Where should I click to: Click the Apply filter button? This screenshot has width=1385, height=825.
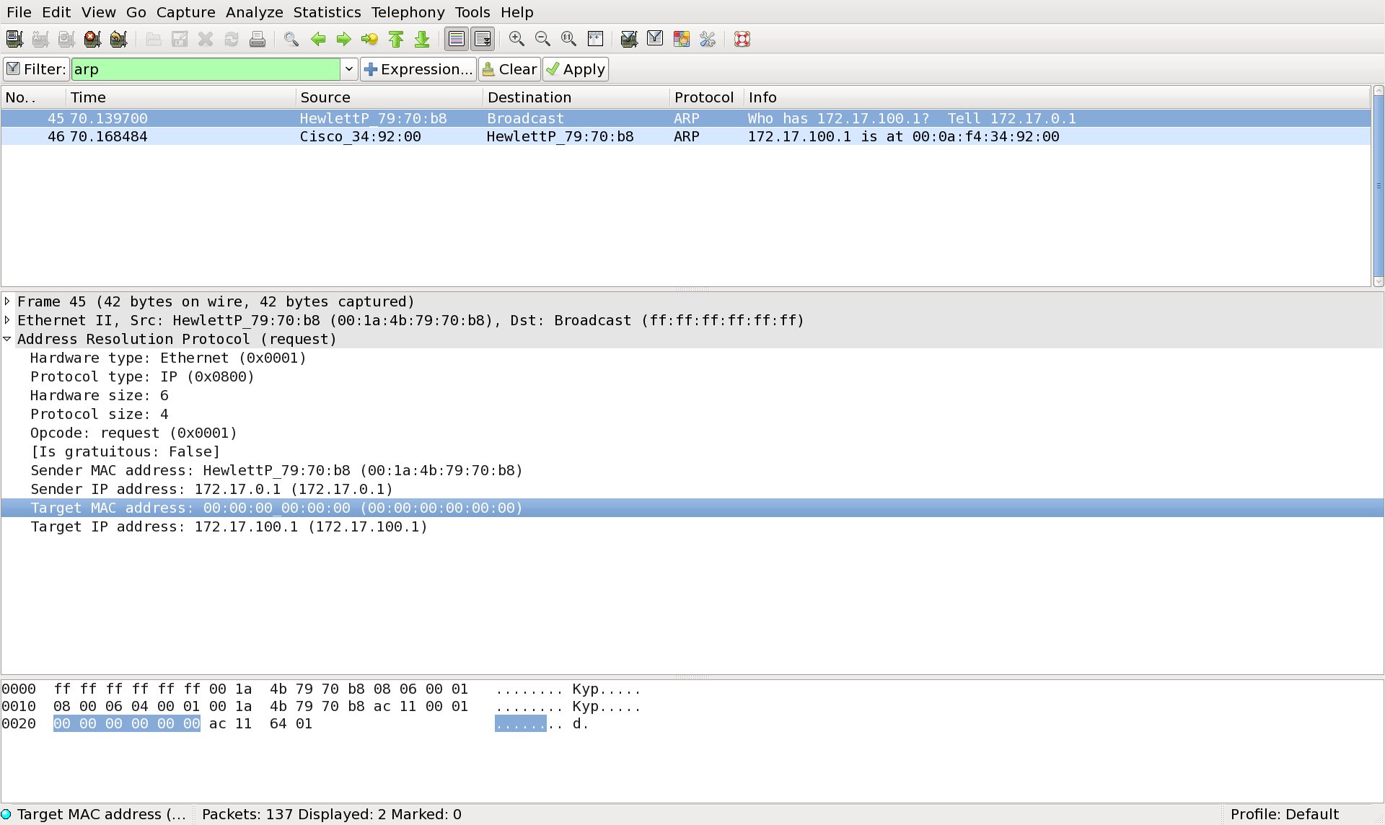tap(576, 69)
